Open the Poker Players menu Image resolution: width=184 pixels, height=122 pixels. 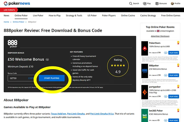click(109, 15)
